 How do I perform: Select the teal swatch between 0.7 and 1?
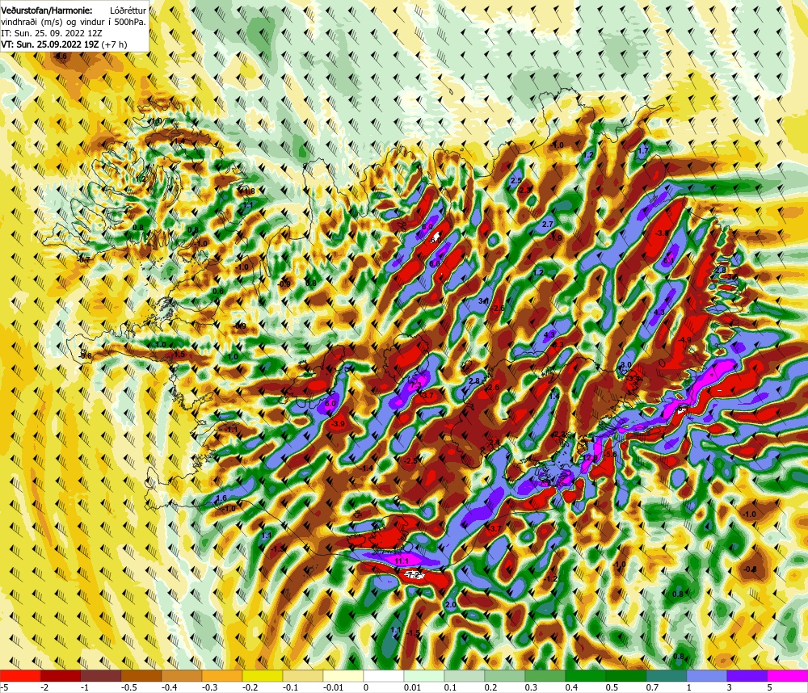[667, 675]
